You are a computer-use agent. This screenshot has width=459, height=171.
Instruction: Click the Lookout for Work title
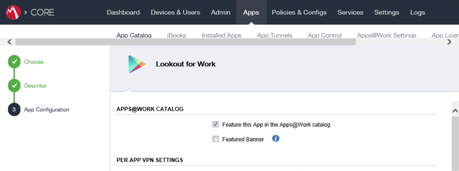(186, 64)
